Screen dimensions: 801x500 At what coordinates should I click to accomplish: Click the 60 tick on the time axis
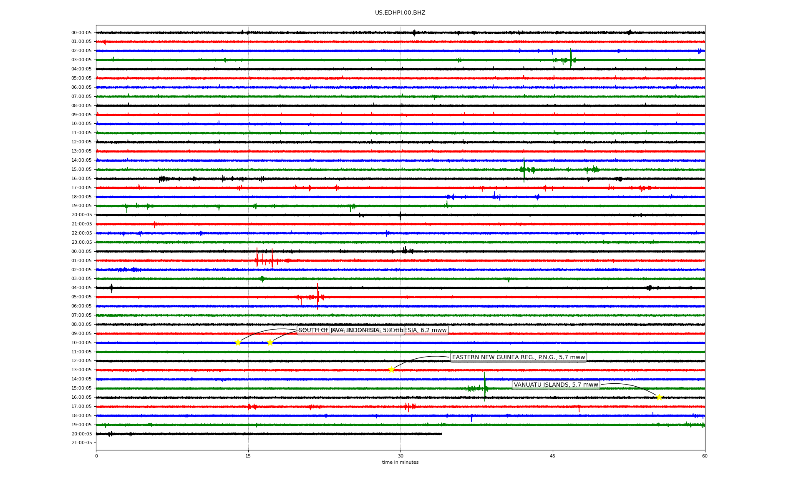pyautogui.click(x=705, y=456)
